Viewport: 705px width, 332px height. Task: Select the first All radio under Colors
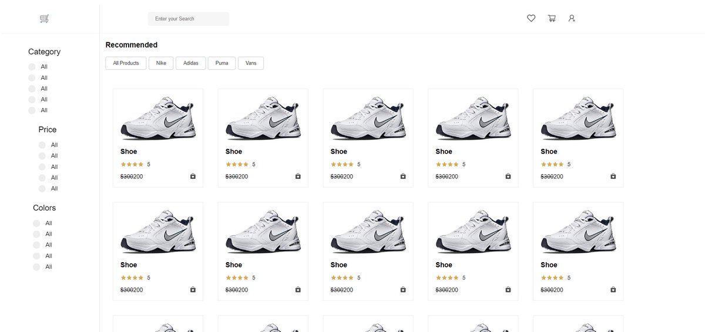[x=36, y=223]
